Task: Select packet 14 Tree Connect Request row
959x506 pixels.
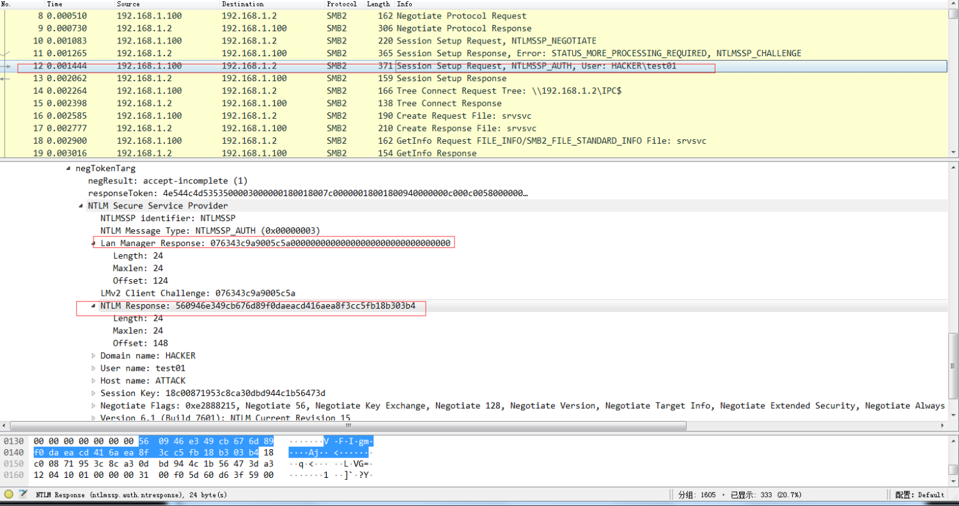Action: click(448, 91)
